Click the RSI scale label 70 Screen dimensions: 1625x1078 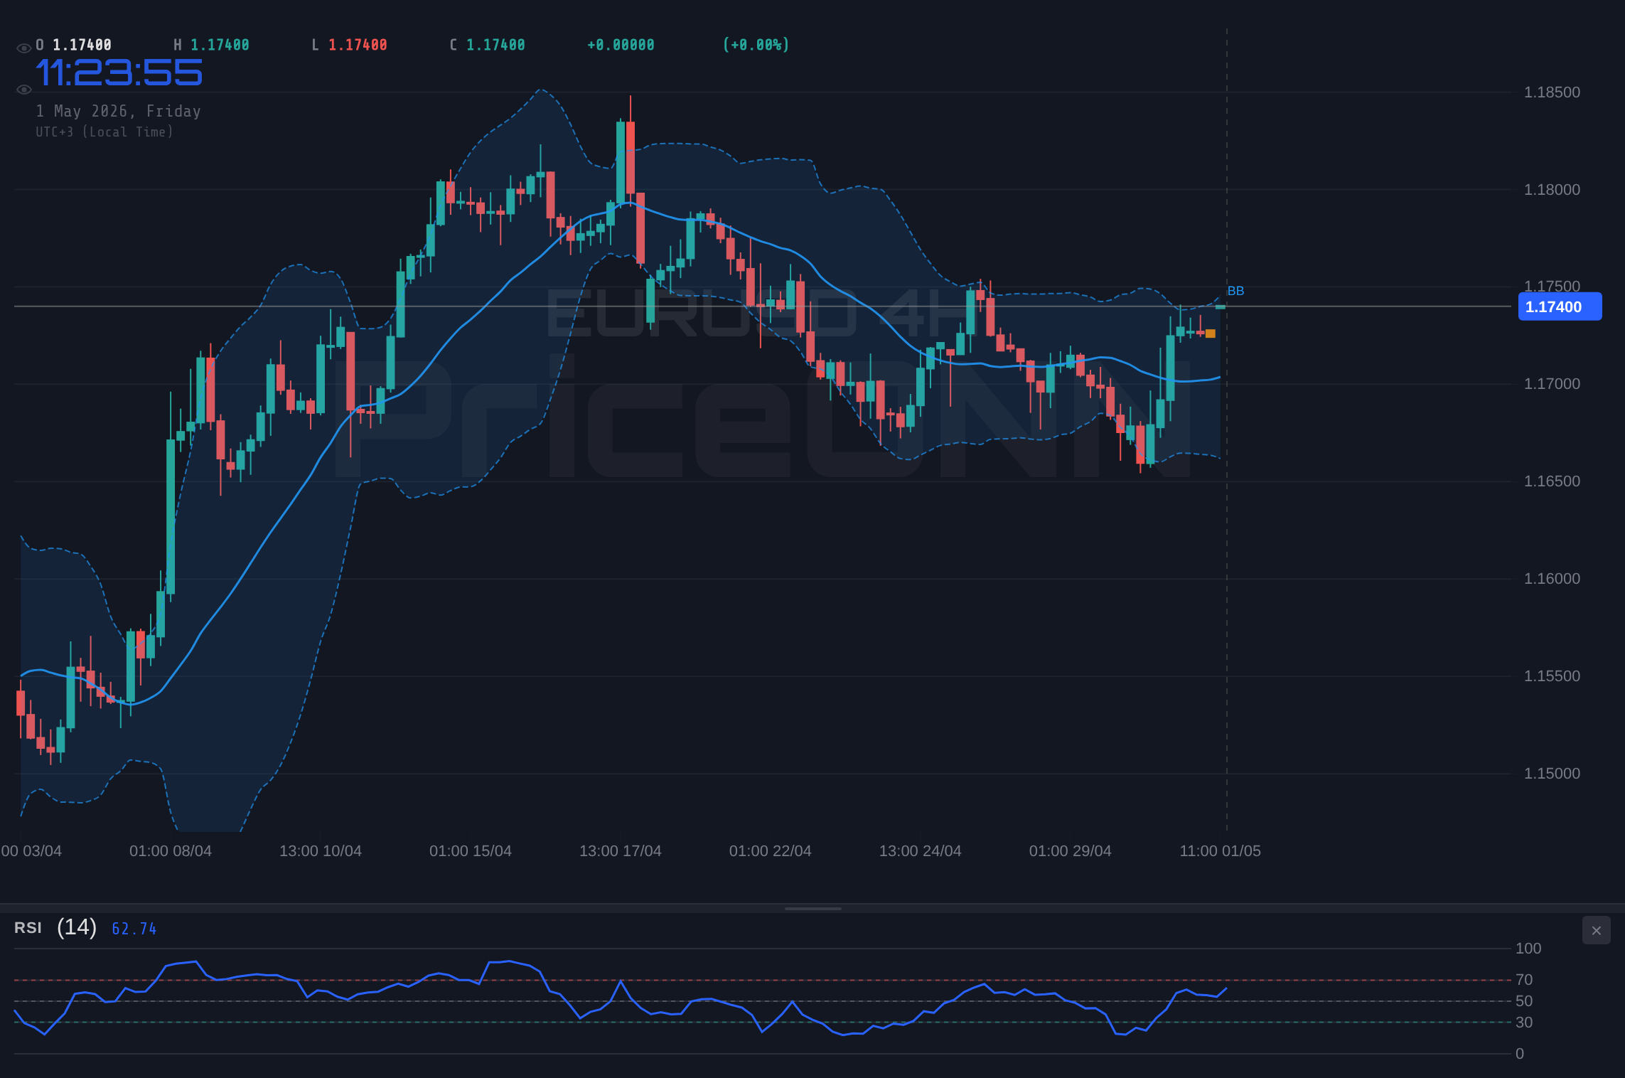point(1524,980)
